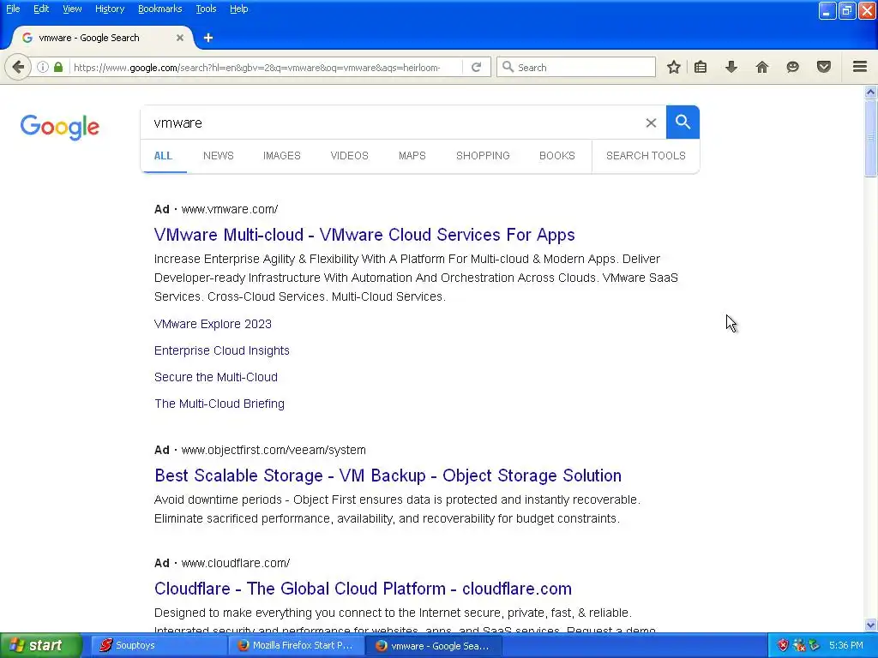The image size is (878, 658).
Task: Click the green padlock security icon
Action: pos(58,67)
